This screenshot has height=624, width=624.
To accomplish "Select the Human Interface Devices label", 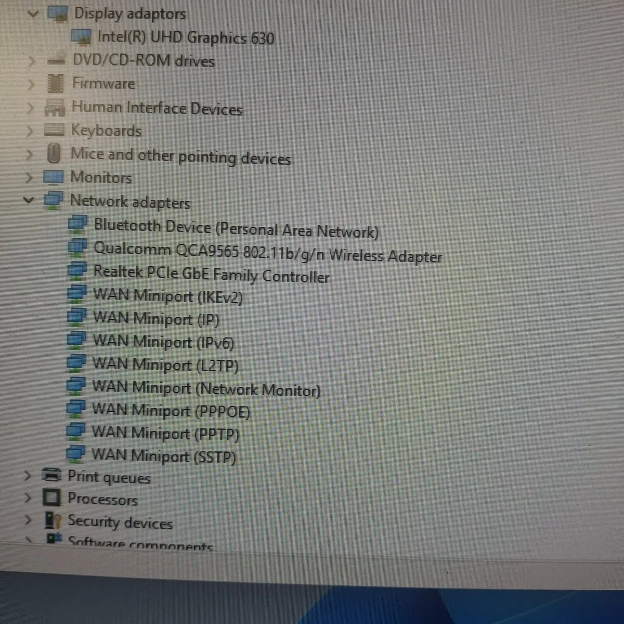I will [157, 108].
